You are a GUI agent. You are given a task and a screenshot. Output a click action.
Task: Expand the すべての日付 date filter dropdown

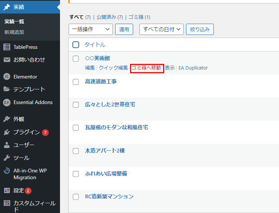coord(161,29)
